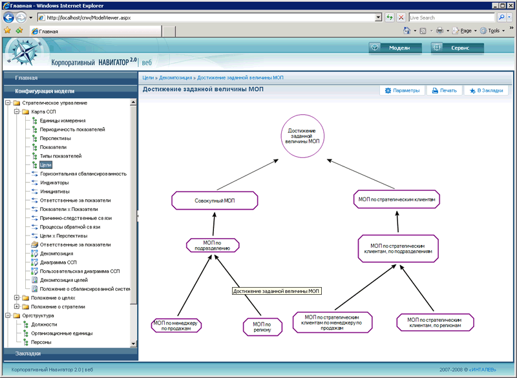This screenshot has width=517, height=378.
Task: Click the Печать button
Action: pyautogui.click(x=444, y=90)
